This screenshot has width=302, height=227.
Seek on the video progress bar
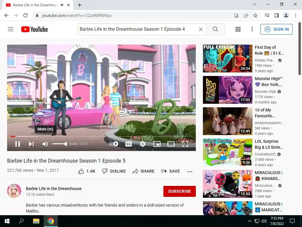(101, 136)
